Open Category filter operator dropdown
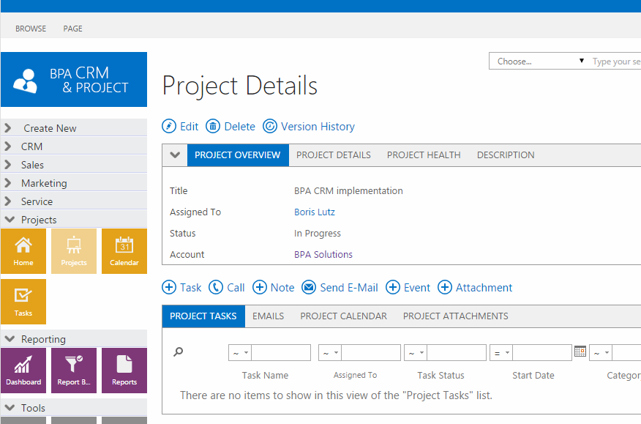 601,353
